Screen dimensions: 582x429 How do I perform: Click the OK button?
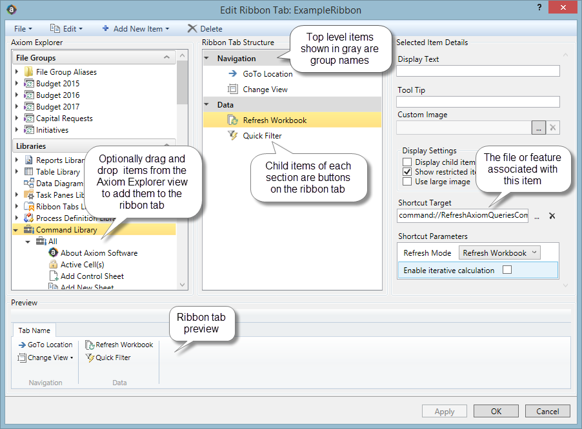(496, 411)
